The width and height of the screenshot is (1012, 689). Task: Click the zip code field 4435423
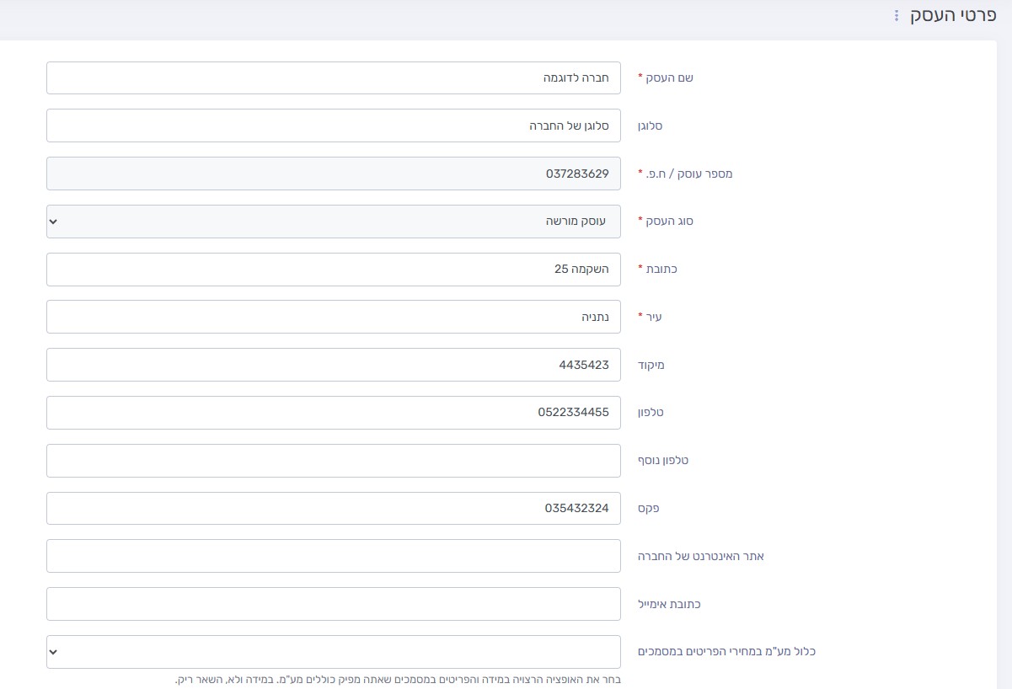(x=333, y=365)
